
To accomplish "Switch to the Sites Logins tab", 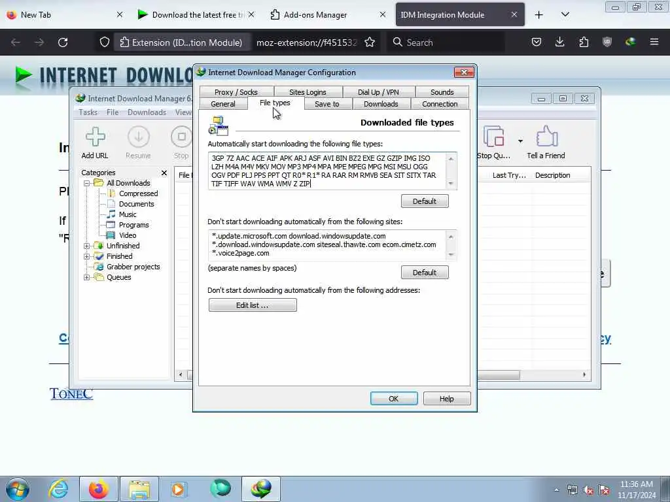I will click(x=308, y=92).
